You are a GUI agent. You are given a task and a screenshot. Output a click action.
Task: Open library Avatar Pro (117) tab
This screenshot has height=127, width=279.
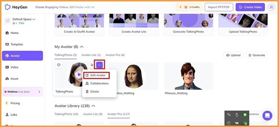pyautogui.click(x=119, y=114)
